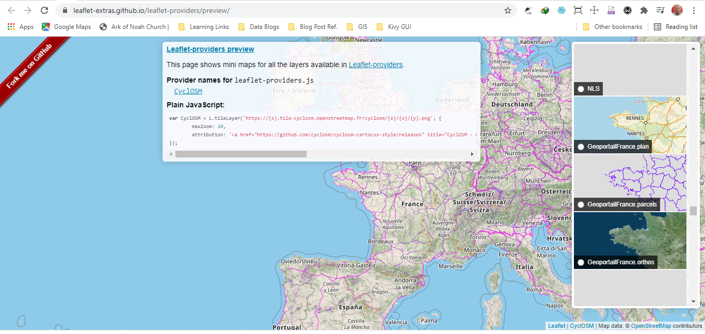Click the España label on the map
The image size is (705, 334).
350,307
